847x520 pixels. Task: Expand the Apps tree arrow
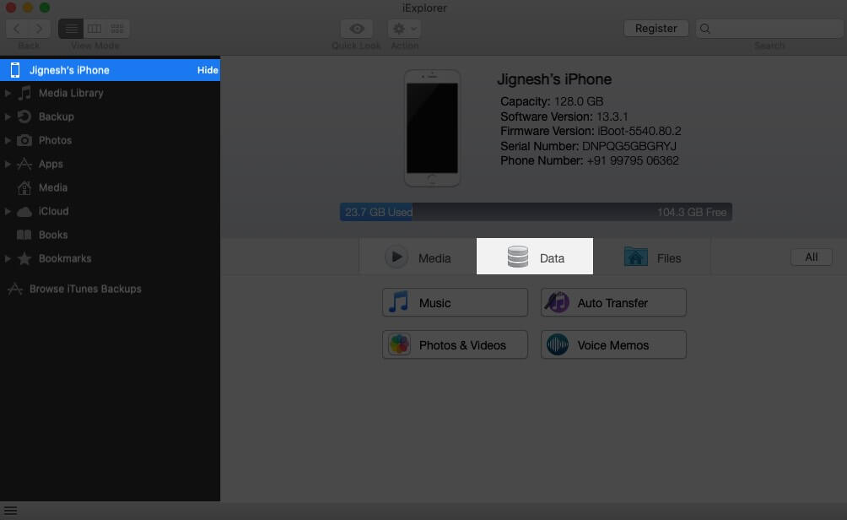8,164
